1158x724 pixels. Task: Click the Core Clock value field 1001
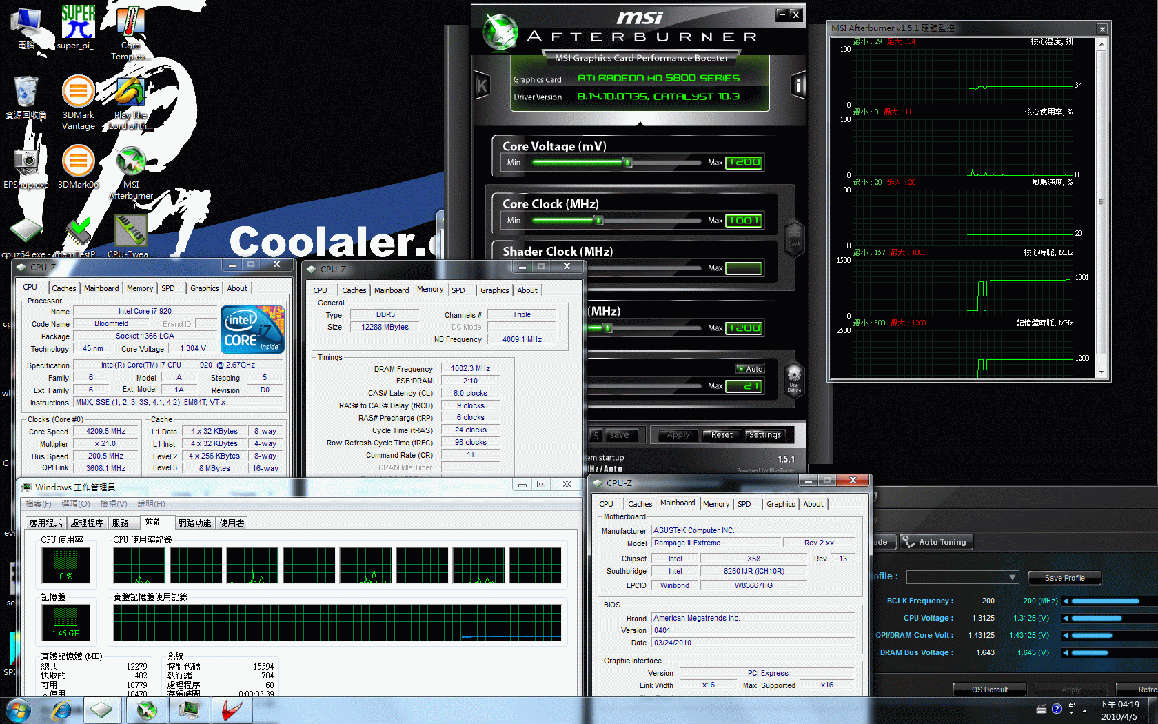coord(744,221)
